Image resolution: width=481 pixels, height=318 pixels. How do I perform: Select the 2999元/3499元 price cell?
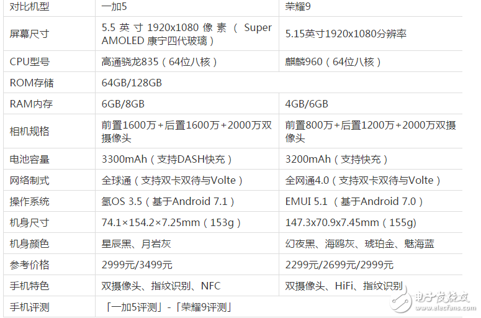(137, 265)
